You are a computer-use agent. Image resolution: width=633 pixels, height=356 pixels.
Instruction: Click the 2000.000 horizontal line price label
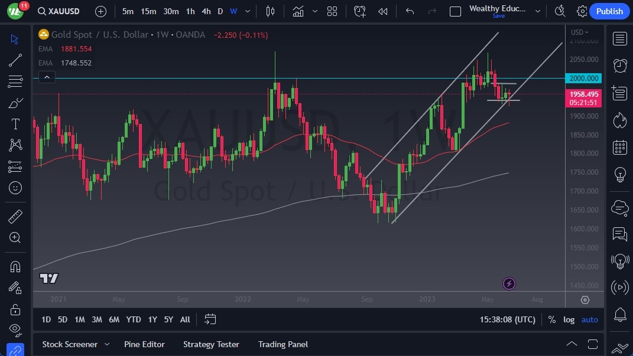[583, 78]
